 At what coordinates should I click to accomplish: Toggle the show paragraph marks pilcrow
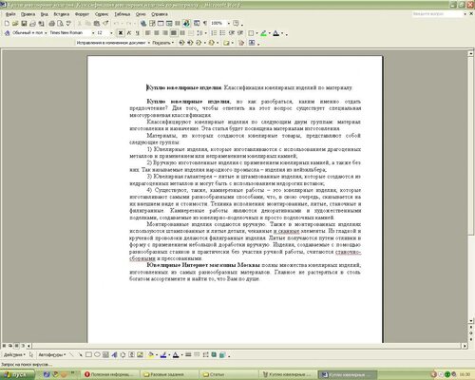[x=205, y=24]
